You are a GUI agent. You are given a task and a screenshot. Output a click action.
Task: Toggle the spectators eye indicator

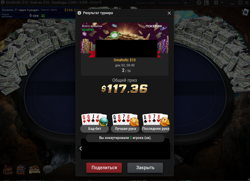[x=187, y=3]
